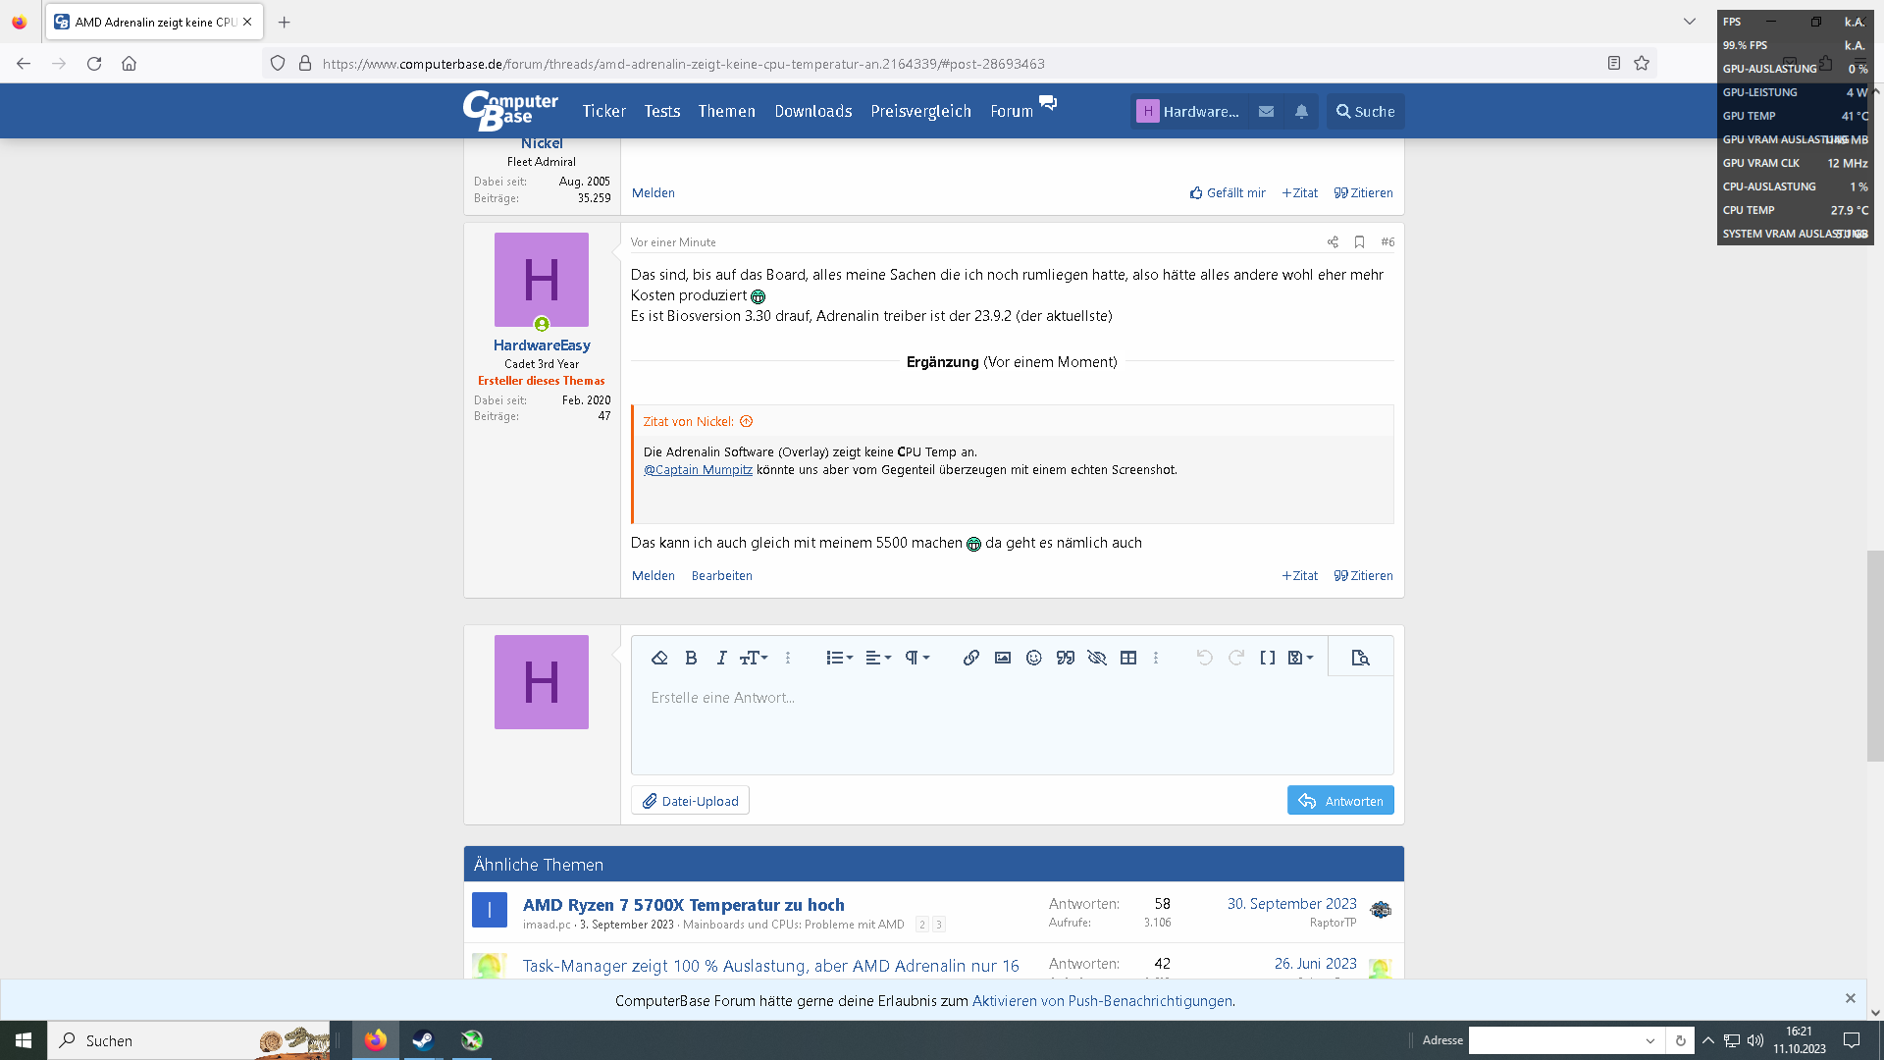Open the editor preview icon
Screen dimensions: 1884x1060
tap(1360, 658)
